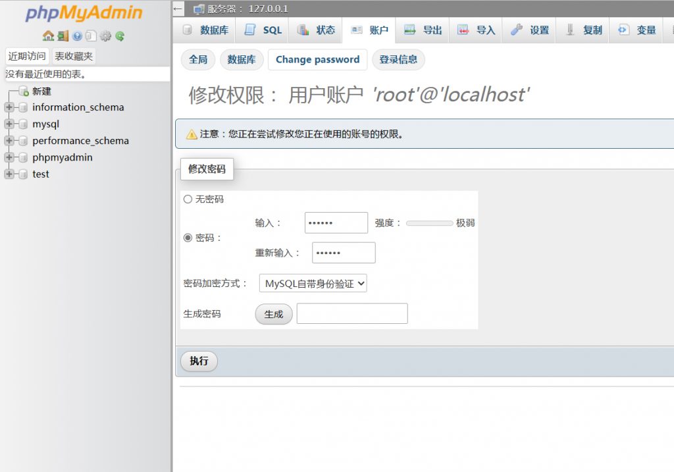Expand the information_schema database tree
This screenshot has width=674, height=472.
9,107
